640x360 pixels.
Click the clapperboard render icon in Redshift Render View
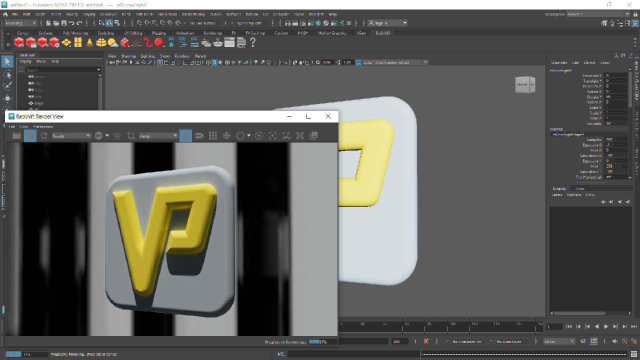16,135
